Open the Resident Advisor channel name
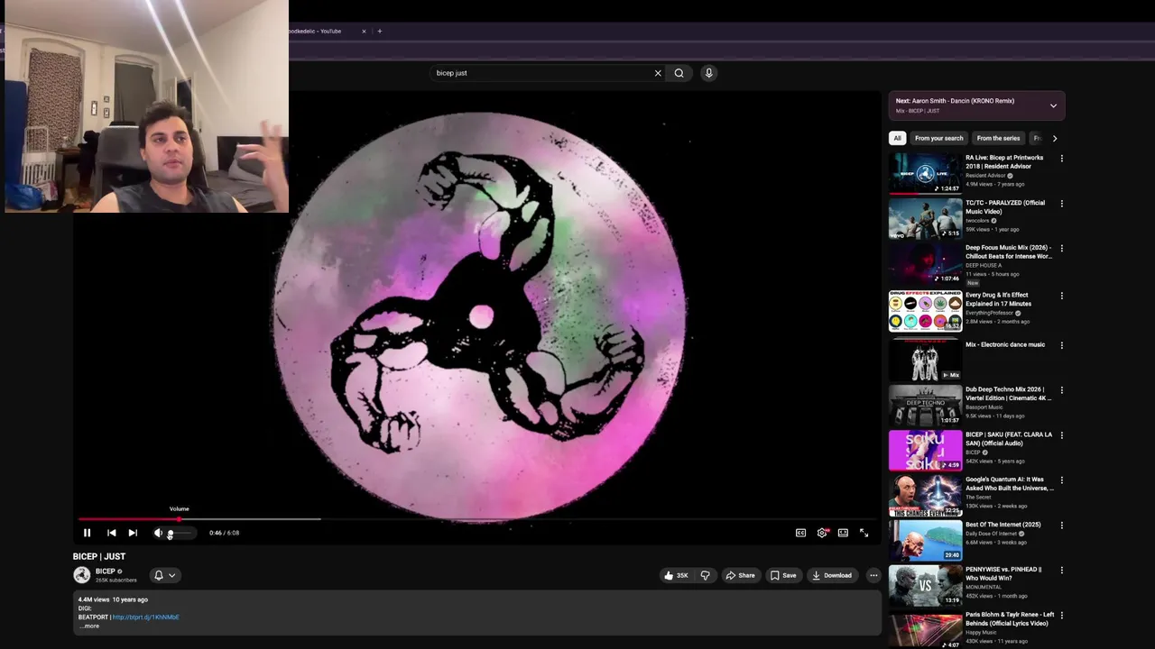The image size is (1155, 649). click(985, 176)
